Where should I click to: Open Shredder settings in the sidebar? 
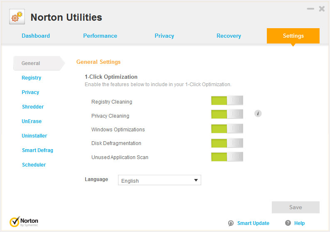coord(33,107)
